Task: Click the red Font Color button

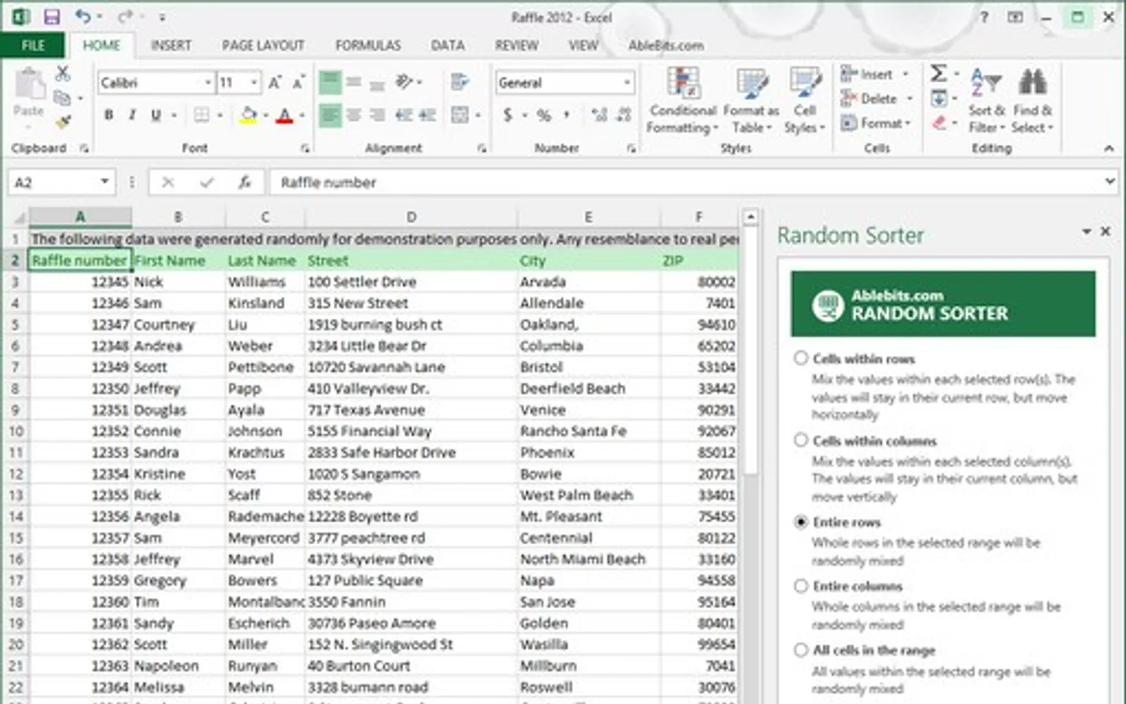Action: coord(284,115)
